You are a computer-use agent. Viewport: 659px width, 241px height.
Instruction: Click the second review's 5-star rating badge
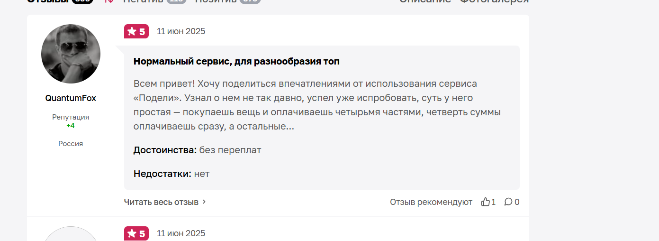coord(136,233)
